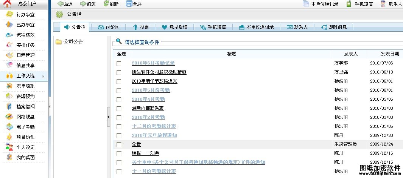Open the 2010年元旦放假通知 announcement
This screenshot has height=178, width=403.
(154, 135)
